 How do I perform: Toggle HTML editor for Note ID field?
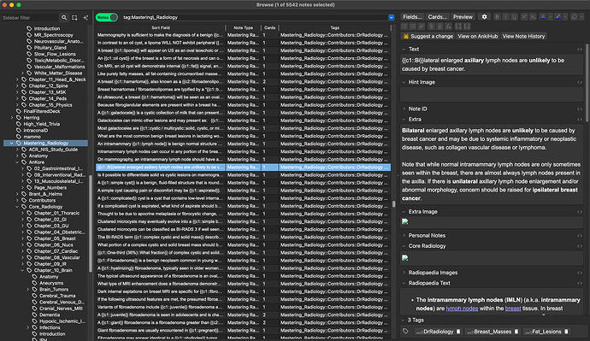tap(580, 109)
